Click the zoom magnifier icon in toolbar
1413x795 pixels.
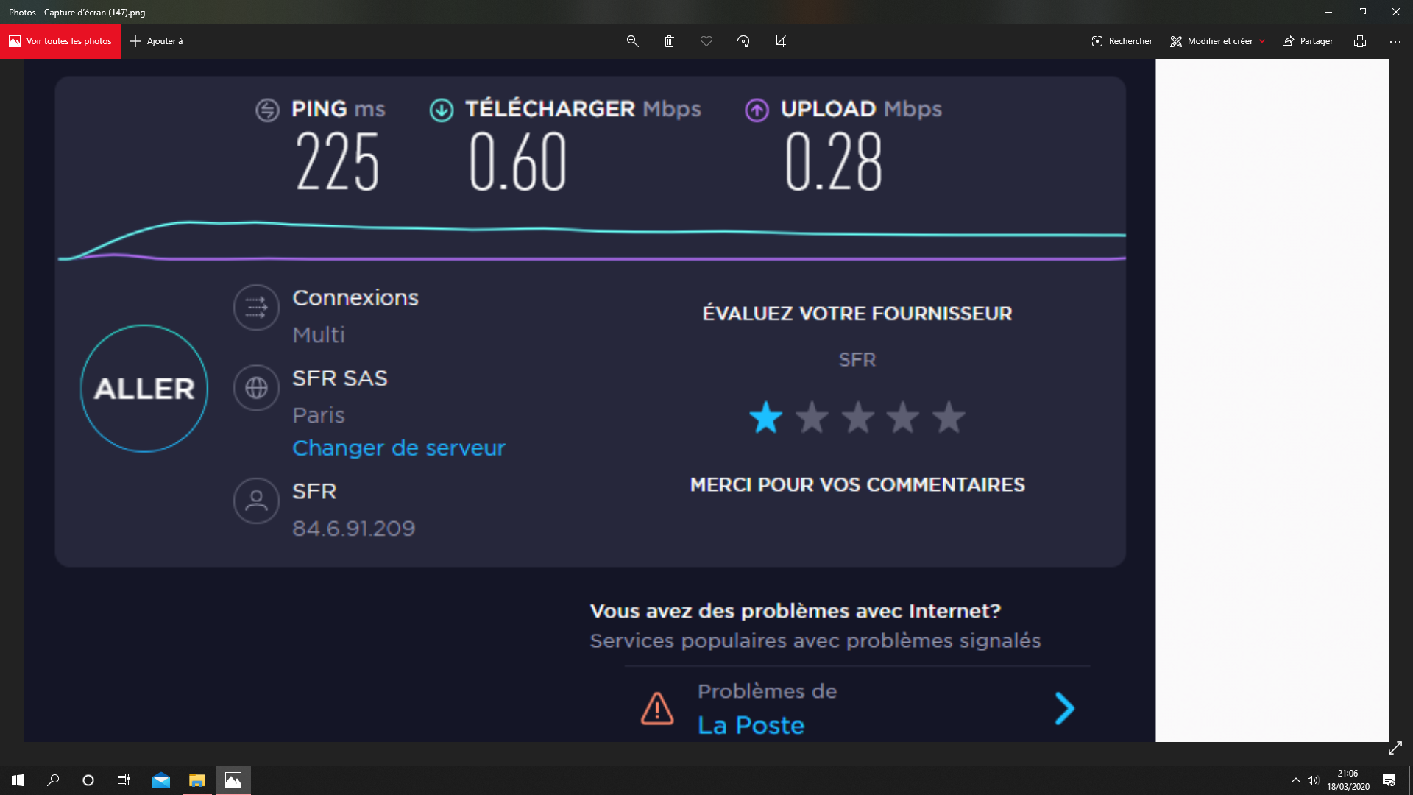click(x=632, y=41)
